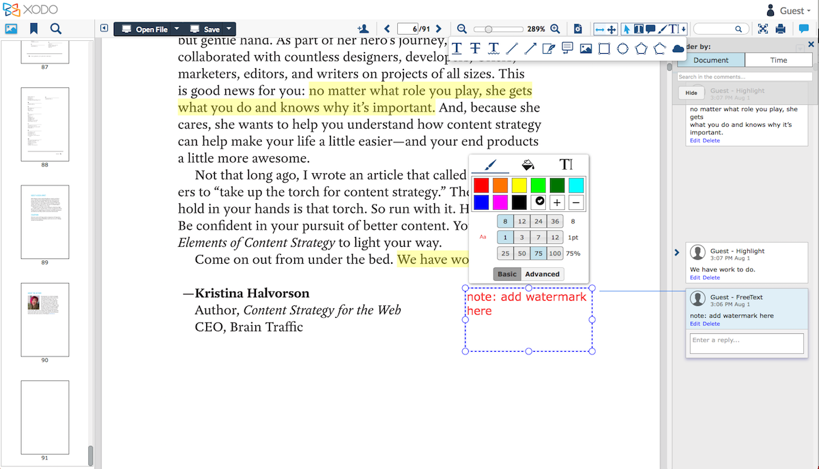Select the Underline text annotation tool
The width and height of the screenshot is (819, 469).
click(457, 48)
